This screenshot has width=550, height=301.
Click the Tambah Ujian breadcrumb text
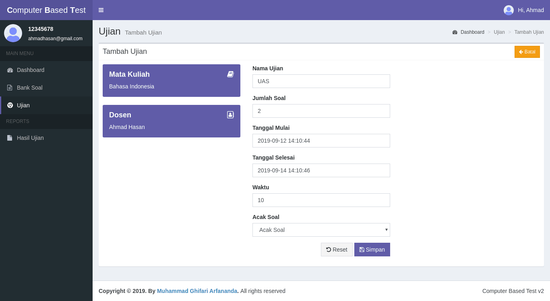529,32
